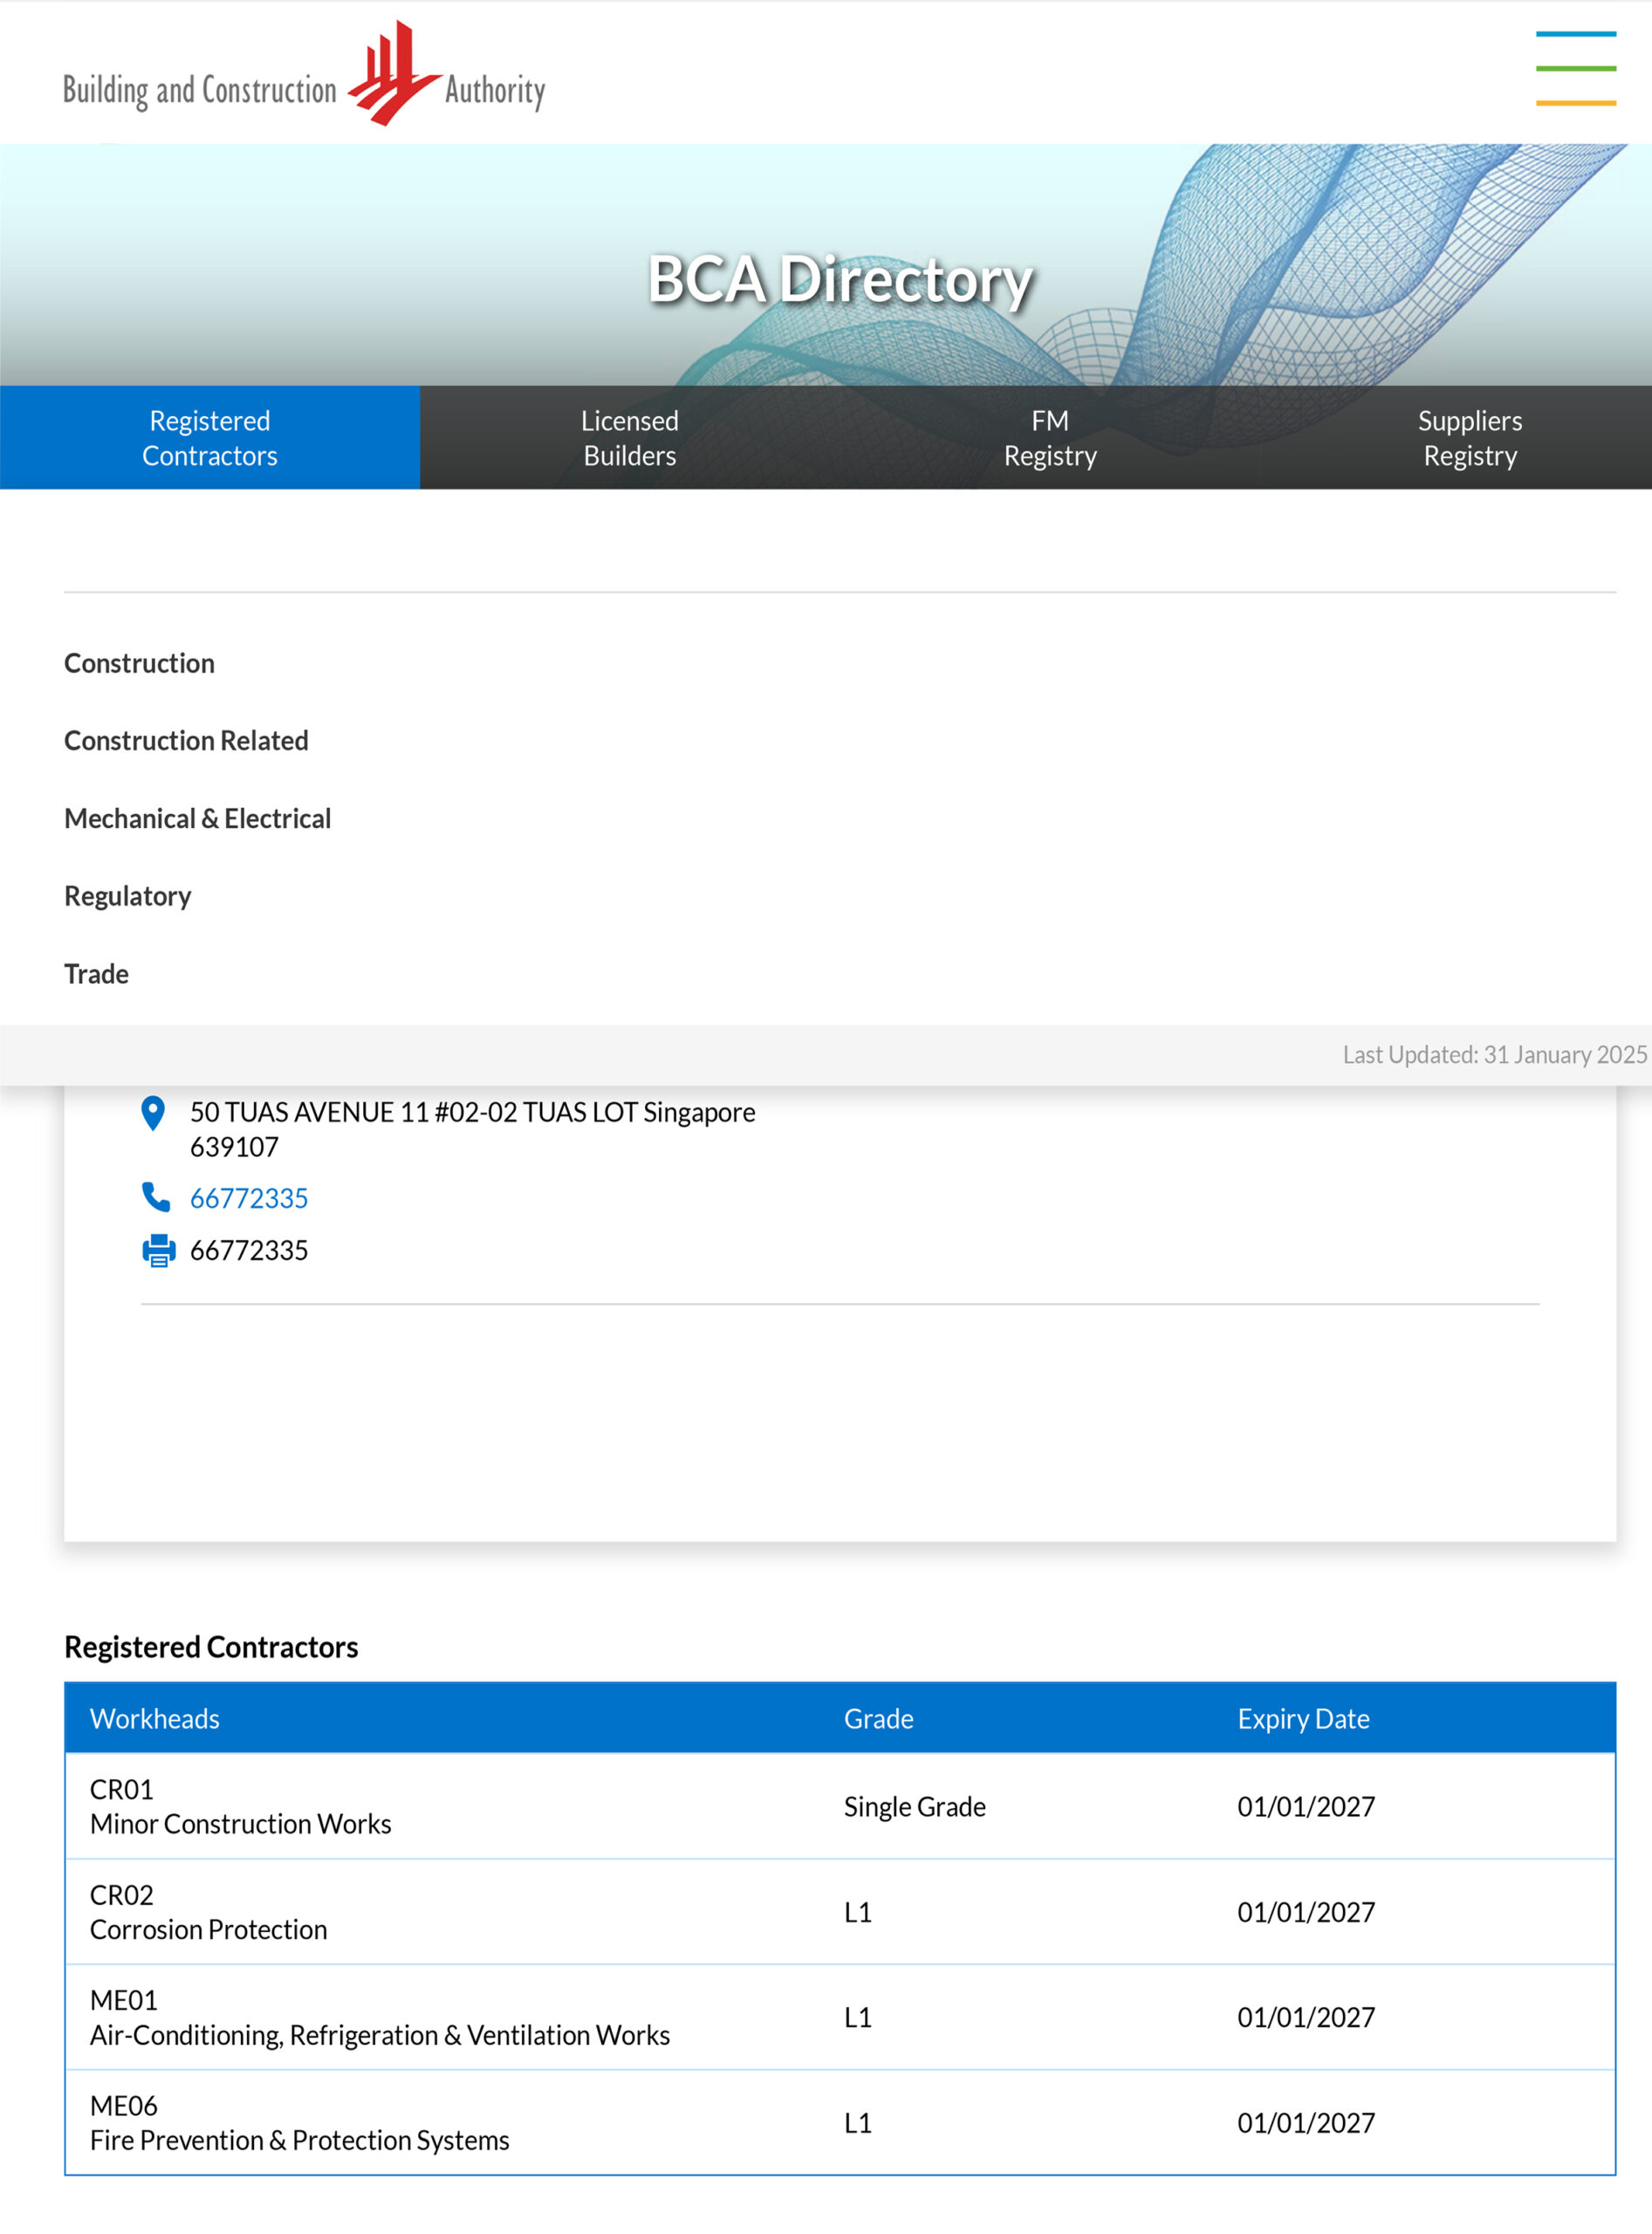Screen dimensions: 1652x2234
Task: Click the Grade column header
Action: [x=879, y=1719]
